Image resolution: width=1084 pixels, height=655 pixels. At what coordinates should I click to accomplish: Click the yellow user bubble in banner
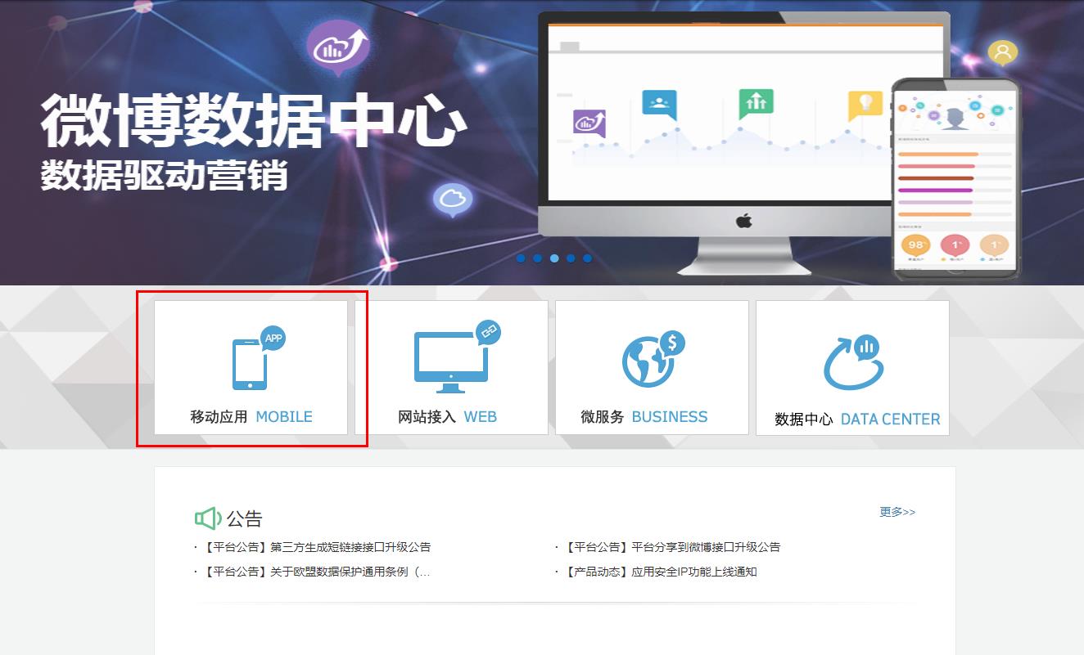(x=1002, y=52)
